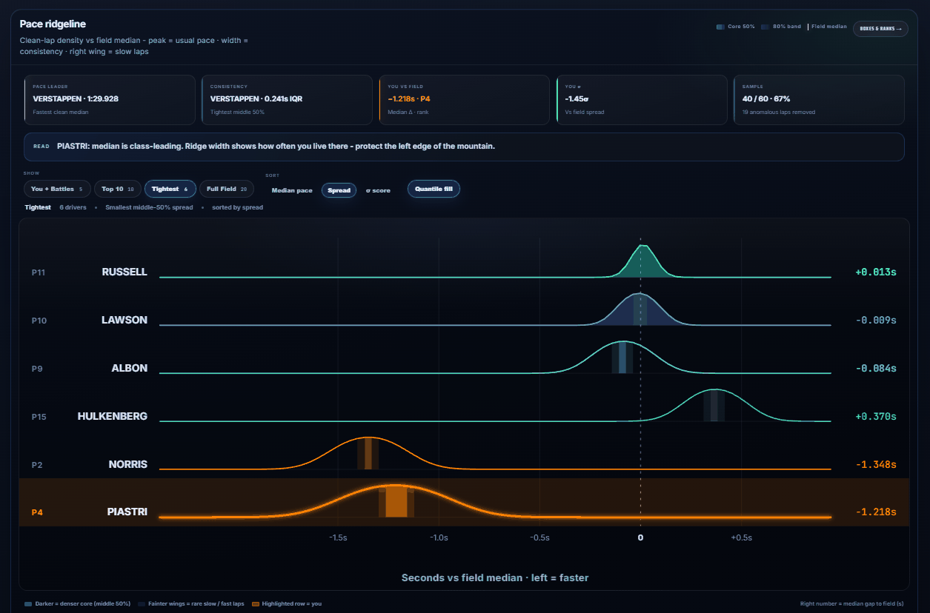
Task: Show the Top 10 drivers
Action: (x=118, y=189)
